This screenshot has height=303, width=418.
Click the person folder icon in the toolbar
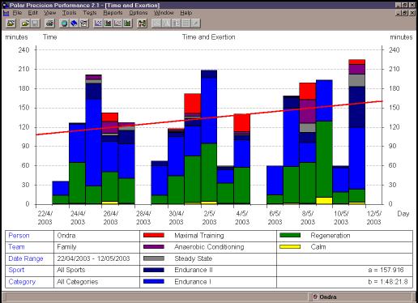coord(11,23)
